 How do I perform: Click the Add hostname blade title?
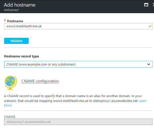pos(20,5)
